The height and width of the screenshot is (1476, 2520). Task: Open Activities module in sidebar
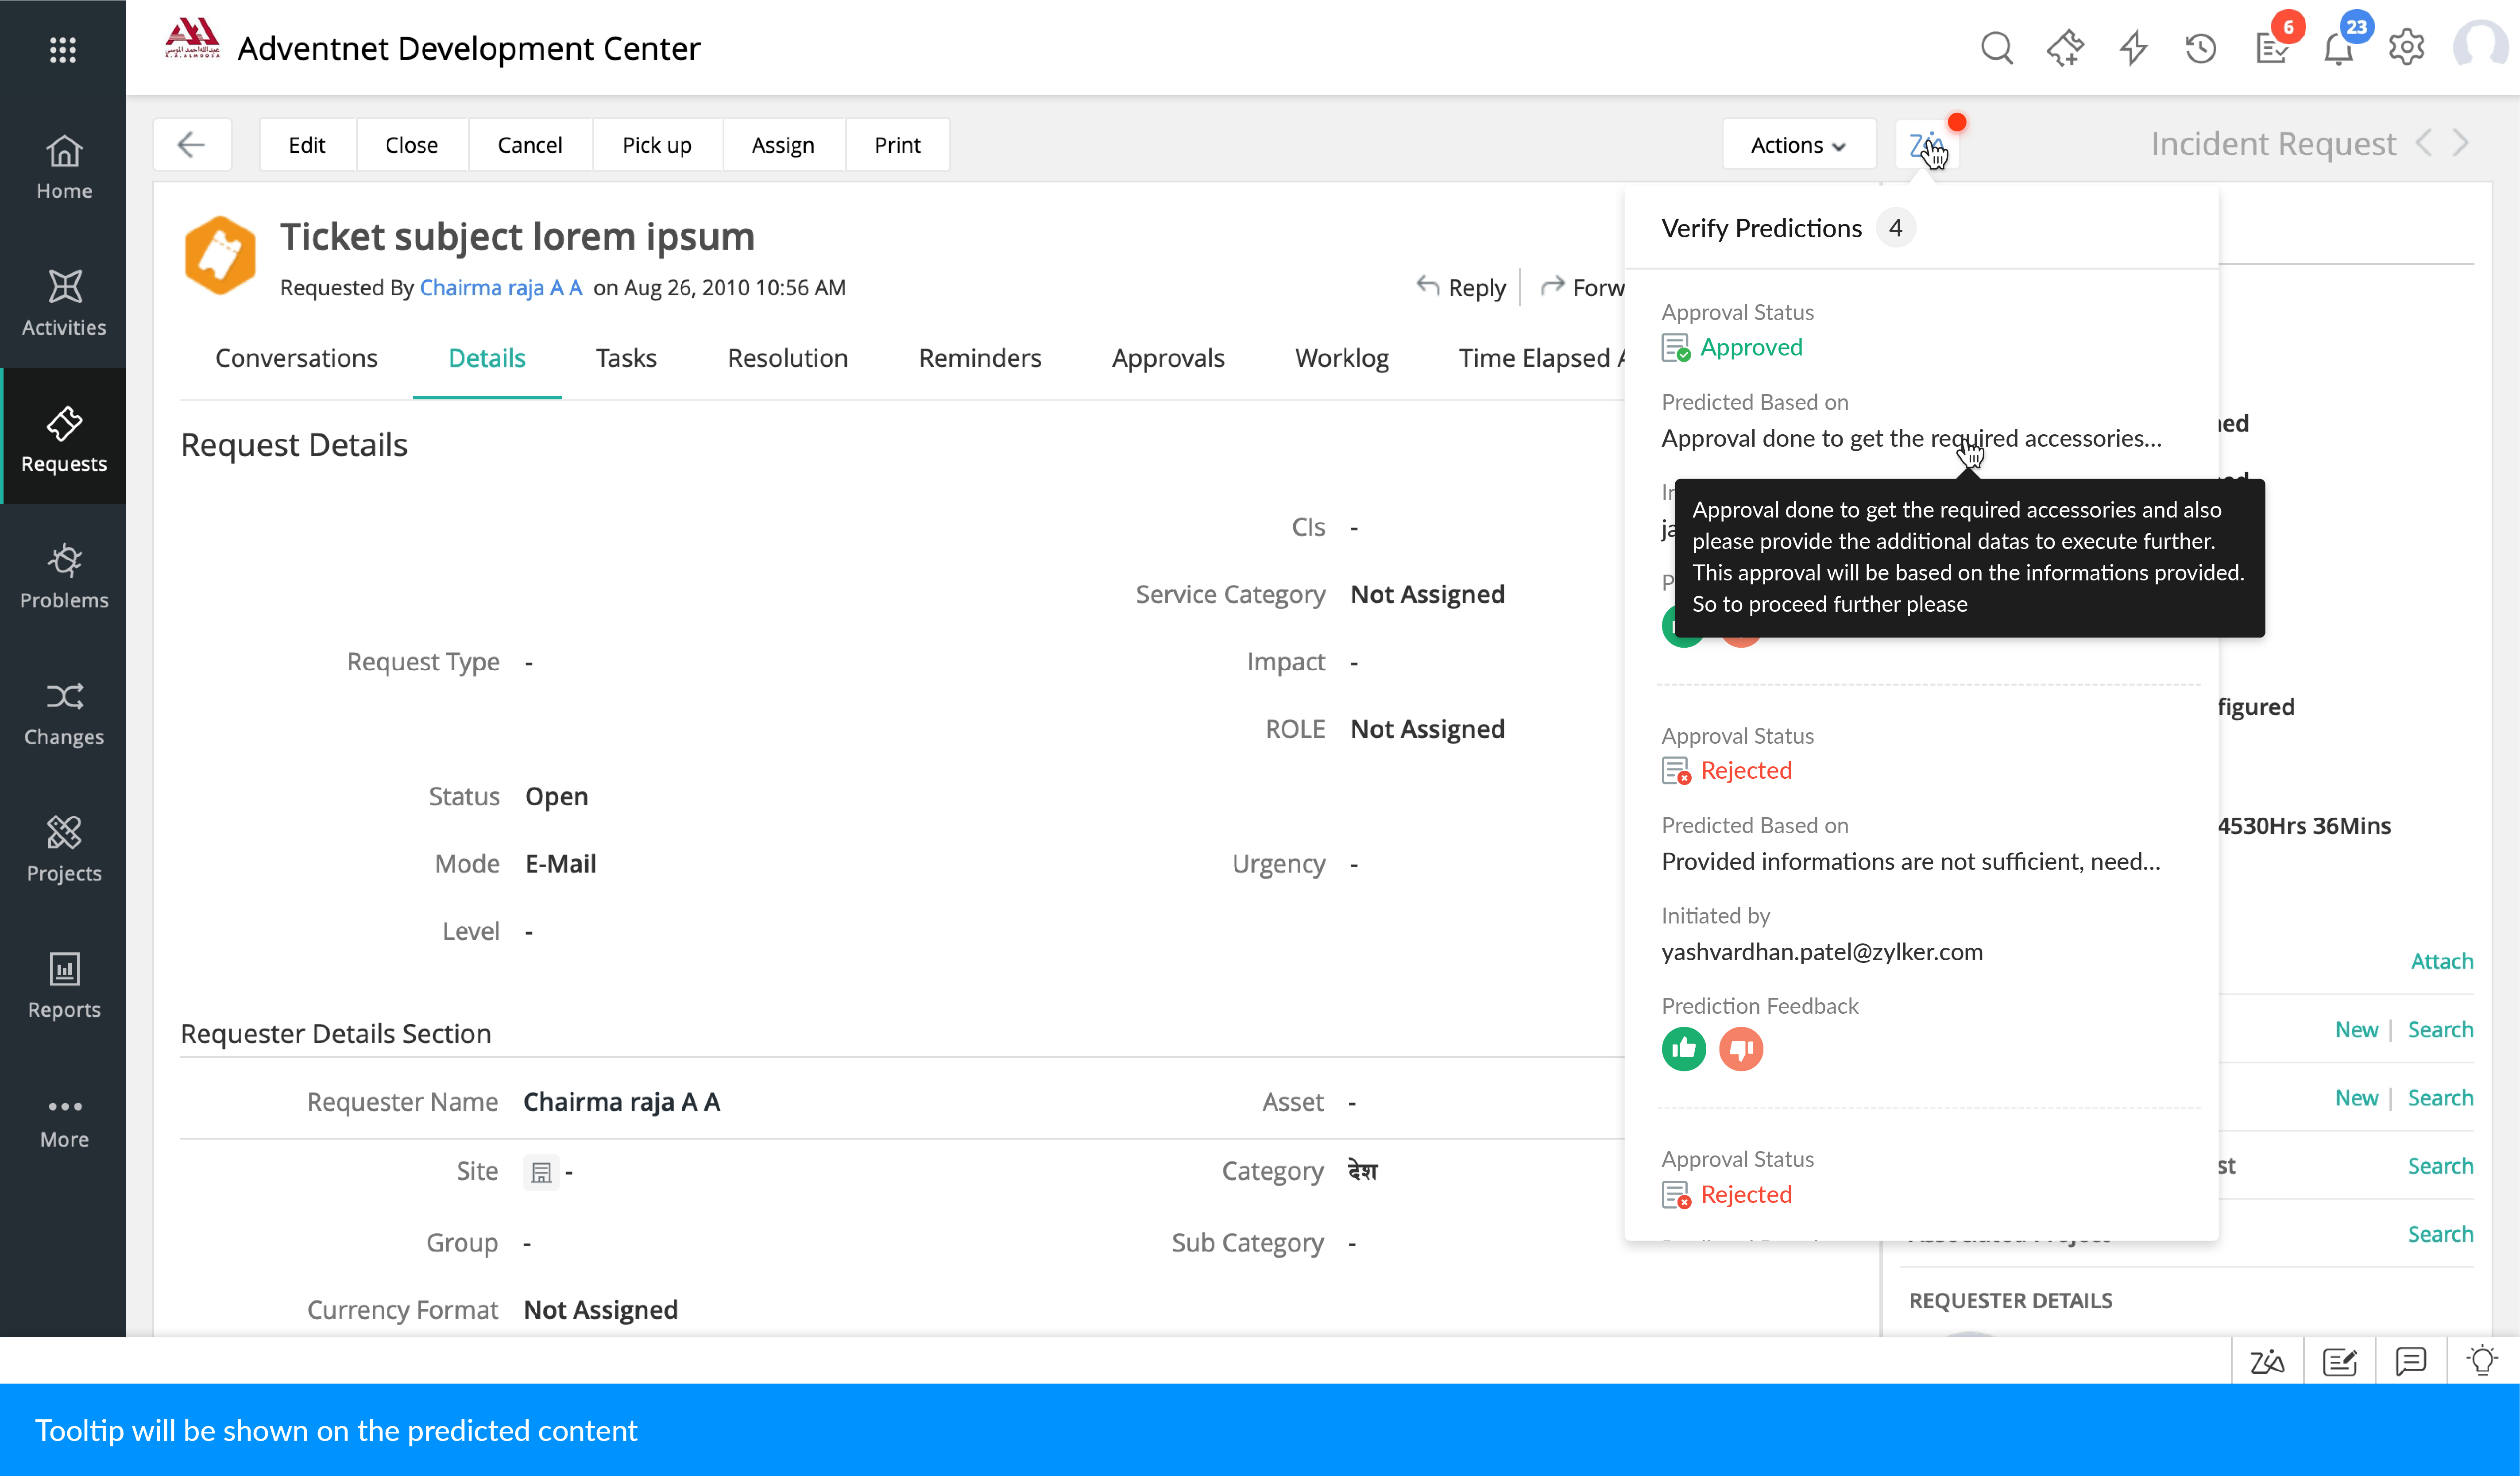64,303
